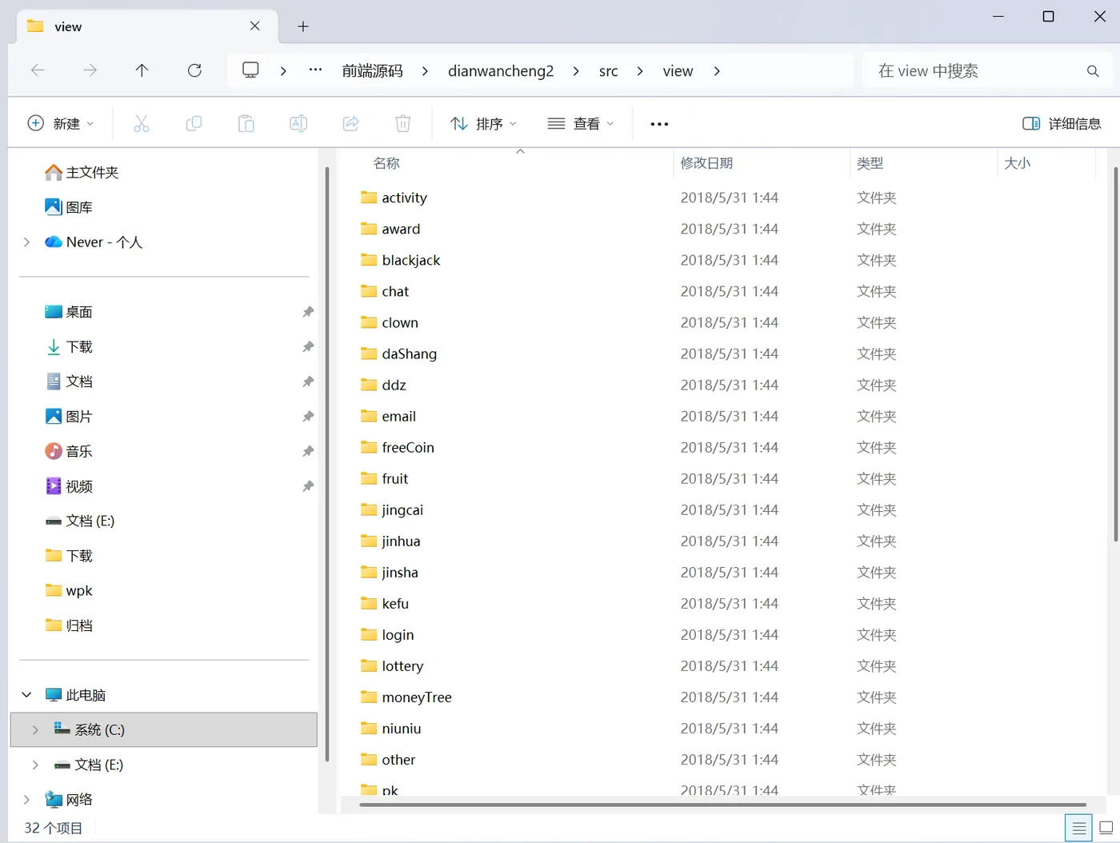Screen dimensions: 1120x843
Task: Add a new tab with plus button
Action: coord(303,26)
